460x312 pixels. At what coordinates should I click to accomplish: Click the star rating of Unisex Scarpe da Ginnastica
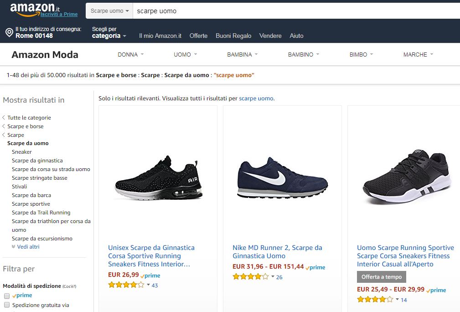126,285
